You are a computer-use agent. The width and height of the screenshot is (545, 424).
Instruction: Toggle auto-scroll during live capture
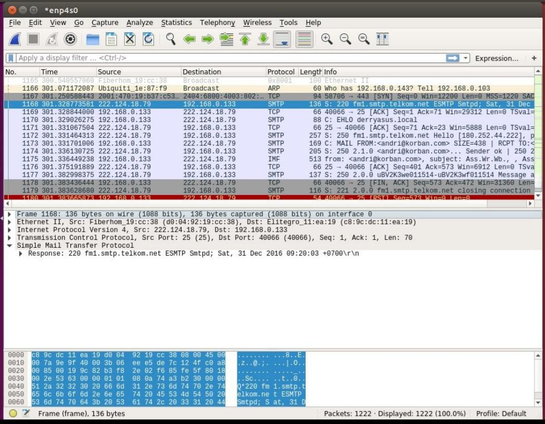pyautogui.click(x=282, y=39)
